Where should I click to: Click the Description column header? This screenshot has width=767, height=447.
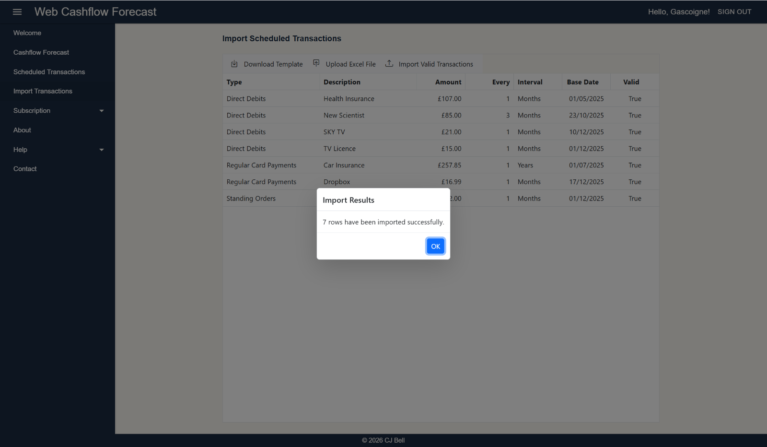click(x=342, y=82)
